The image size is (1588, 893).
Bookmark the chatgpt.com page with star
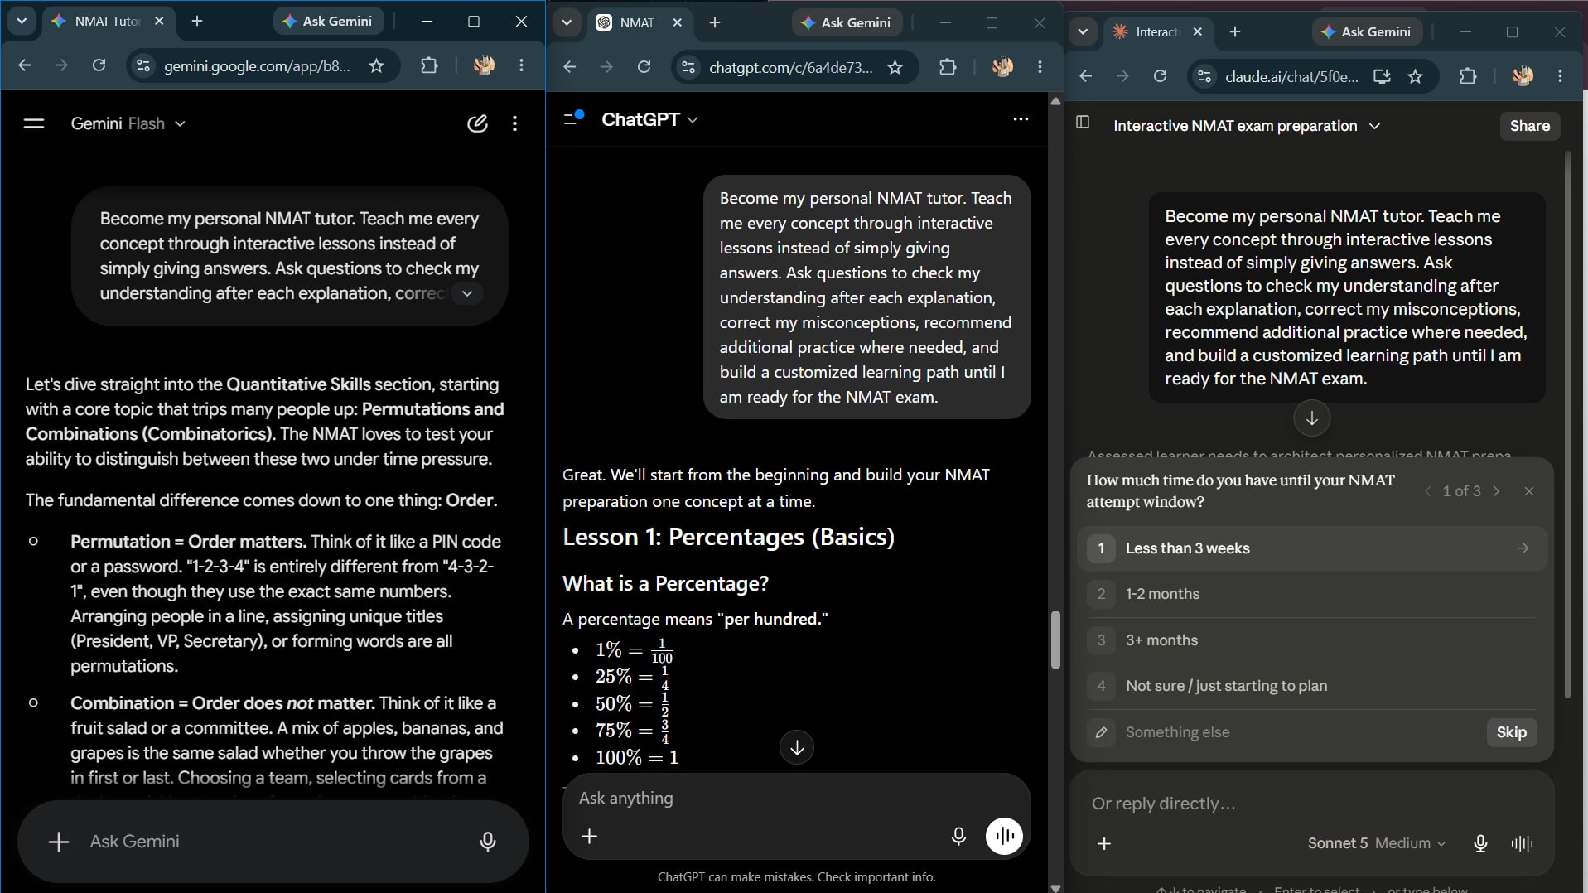pos(895,67)
